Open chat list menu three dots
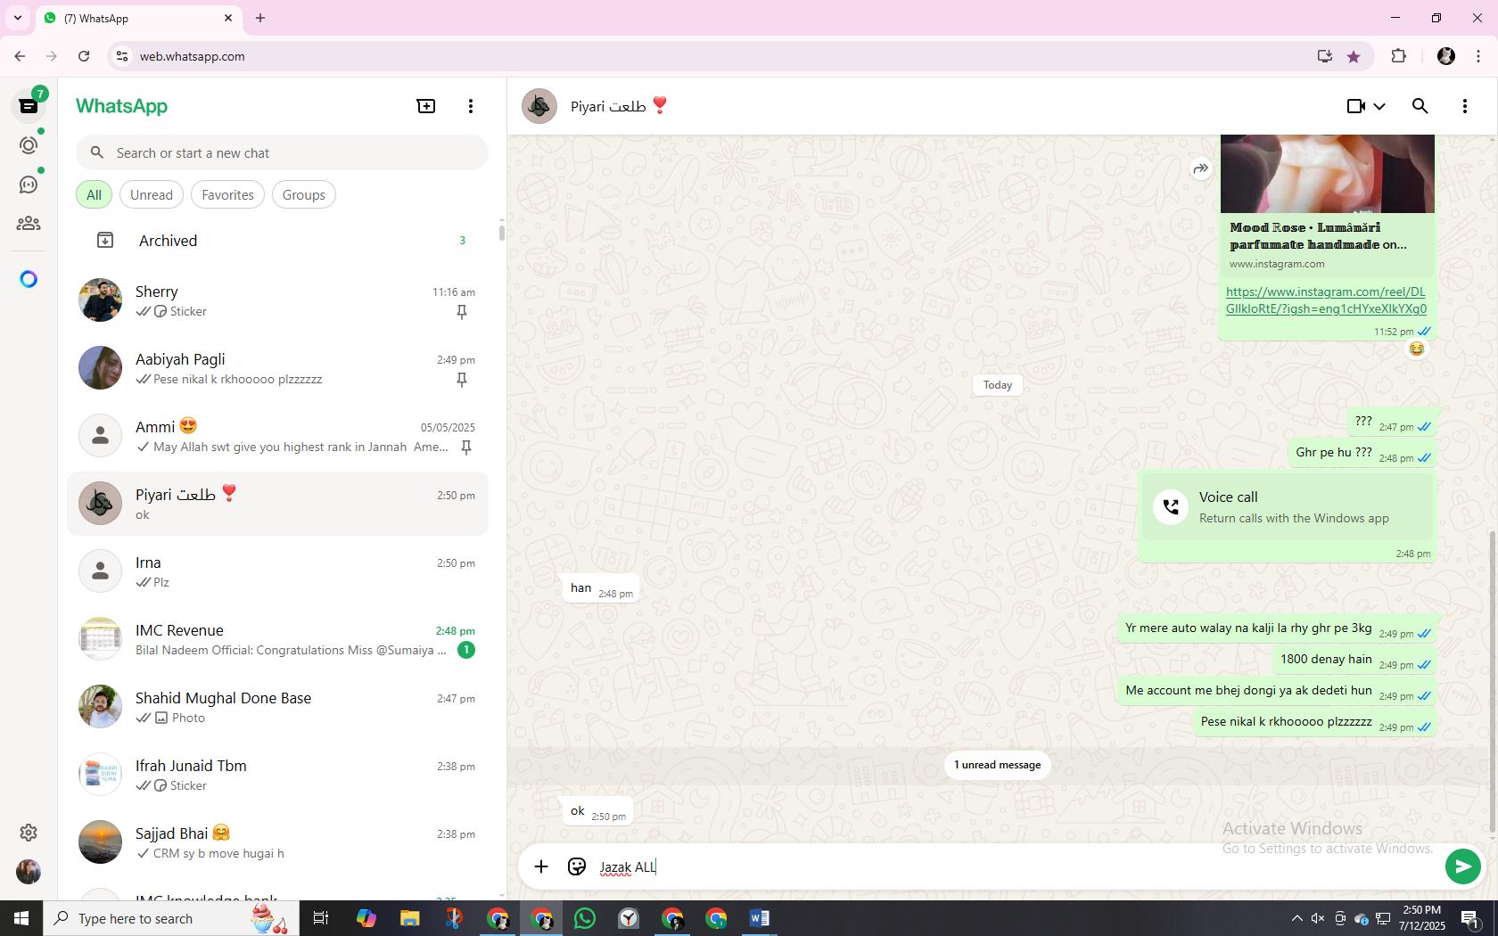Viewport: 1498px width, 936px height. coord(471,106)
